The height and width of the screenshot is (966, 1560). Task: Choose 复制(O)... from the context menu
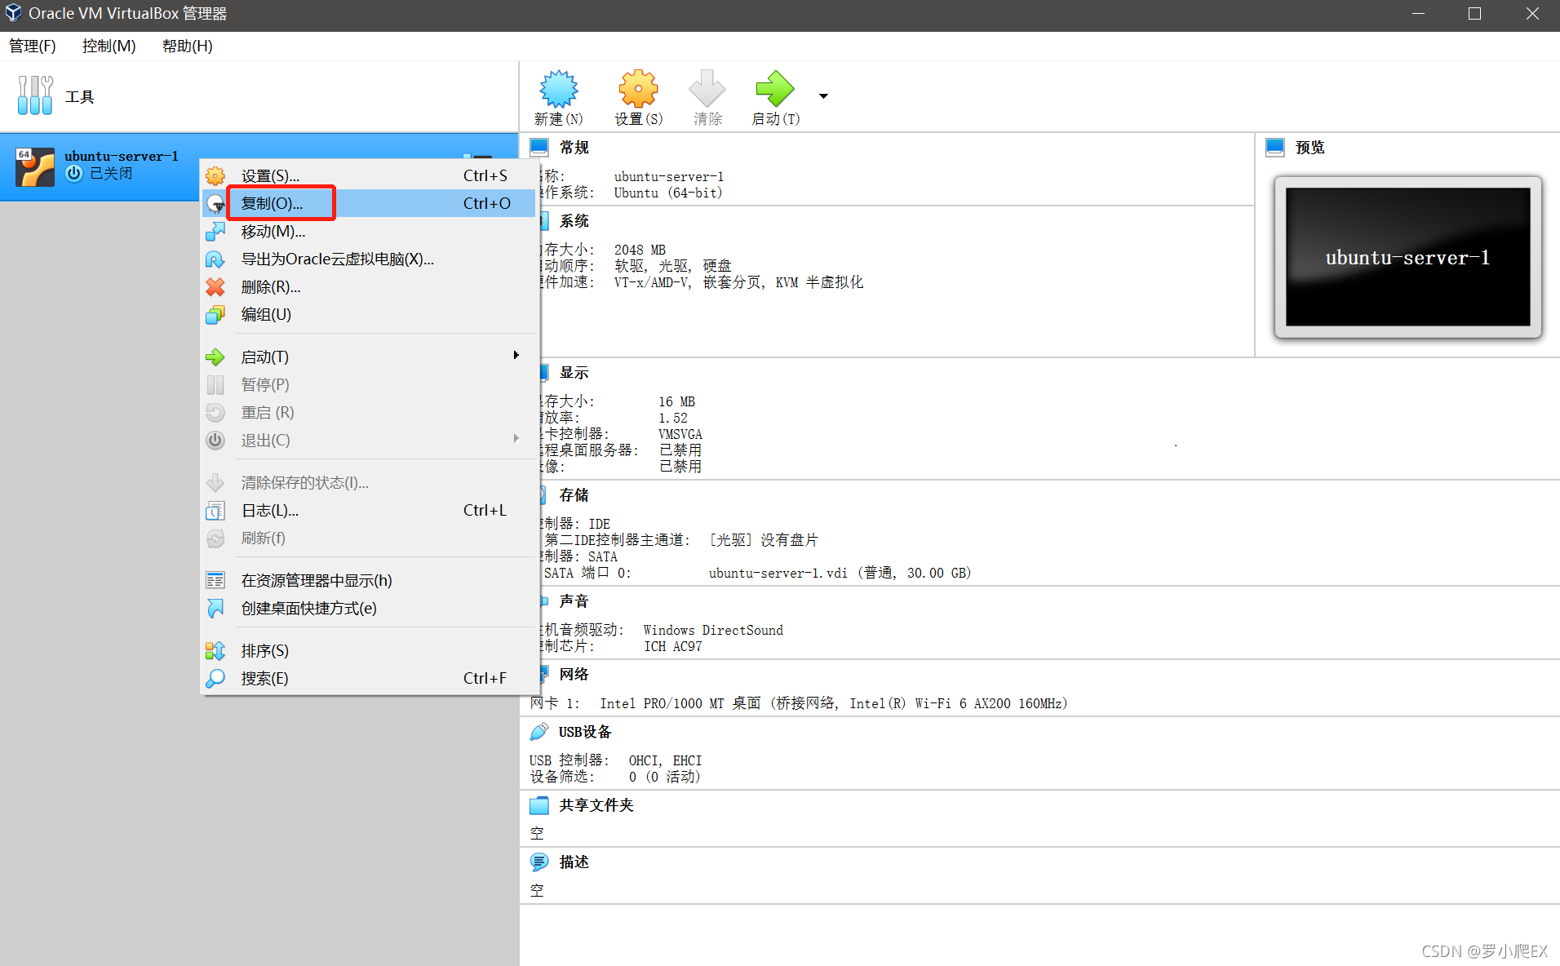(x=369, y=203)
